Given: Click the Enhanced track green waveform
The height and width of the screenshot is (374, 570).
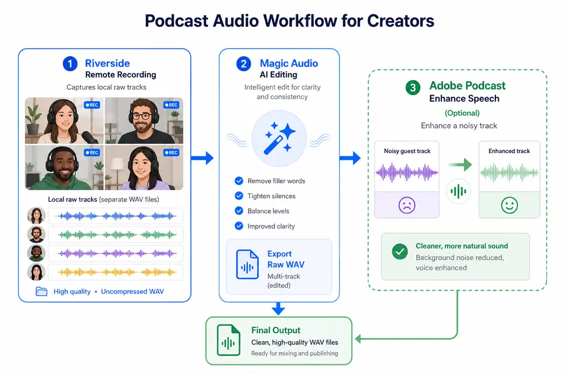Looking at the screenshot, I should [509, 173].
